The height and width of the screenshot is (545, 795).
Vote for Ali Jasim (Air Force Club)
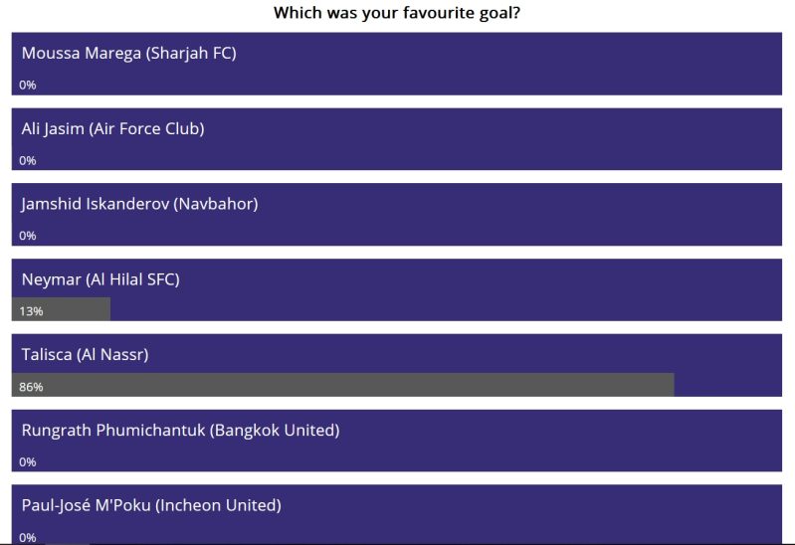pos(396,139)
